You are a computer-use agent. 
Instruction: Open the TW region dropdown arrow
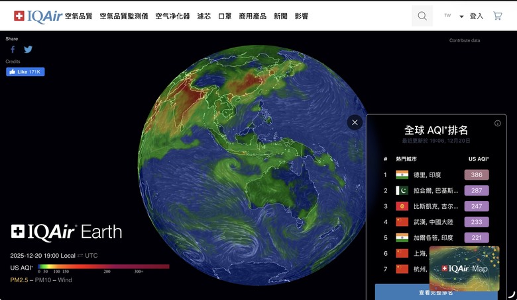tap(461, 17)
